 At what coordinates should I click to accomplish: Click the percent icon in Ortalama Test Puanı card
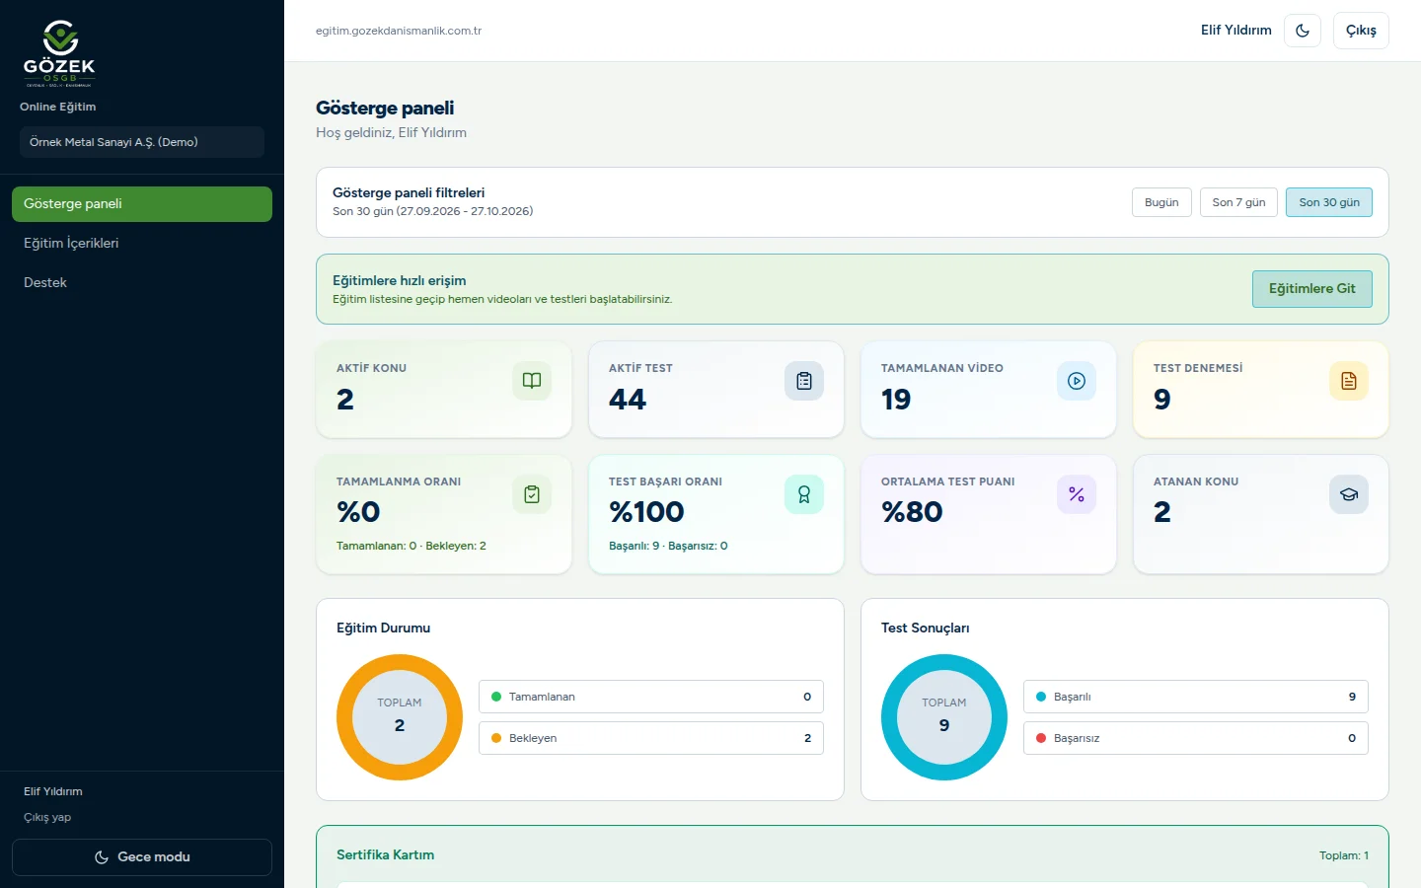coord(1077,494)
